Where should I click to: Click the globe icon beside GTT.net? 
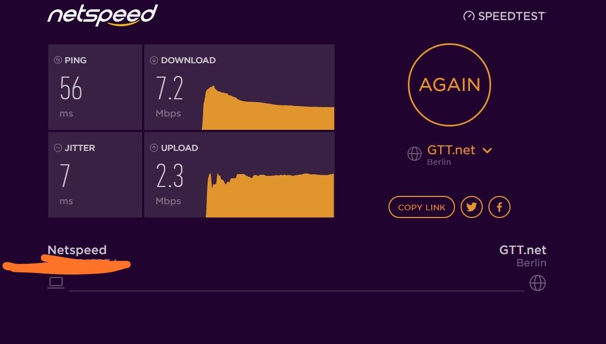pos(415,154)
